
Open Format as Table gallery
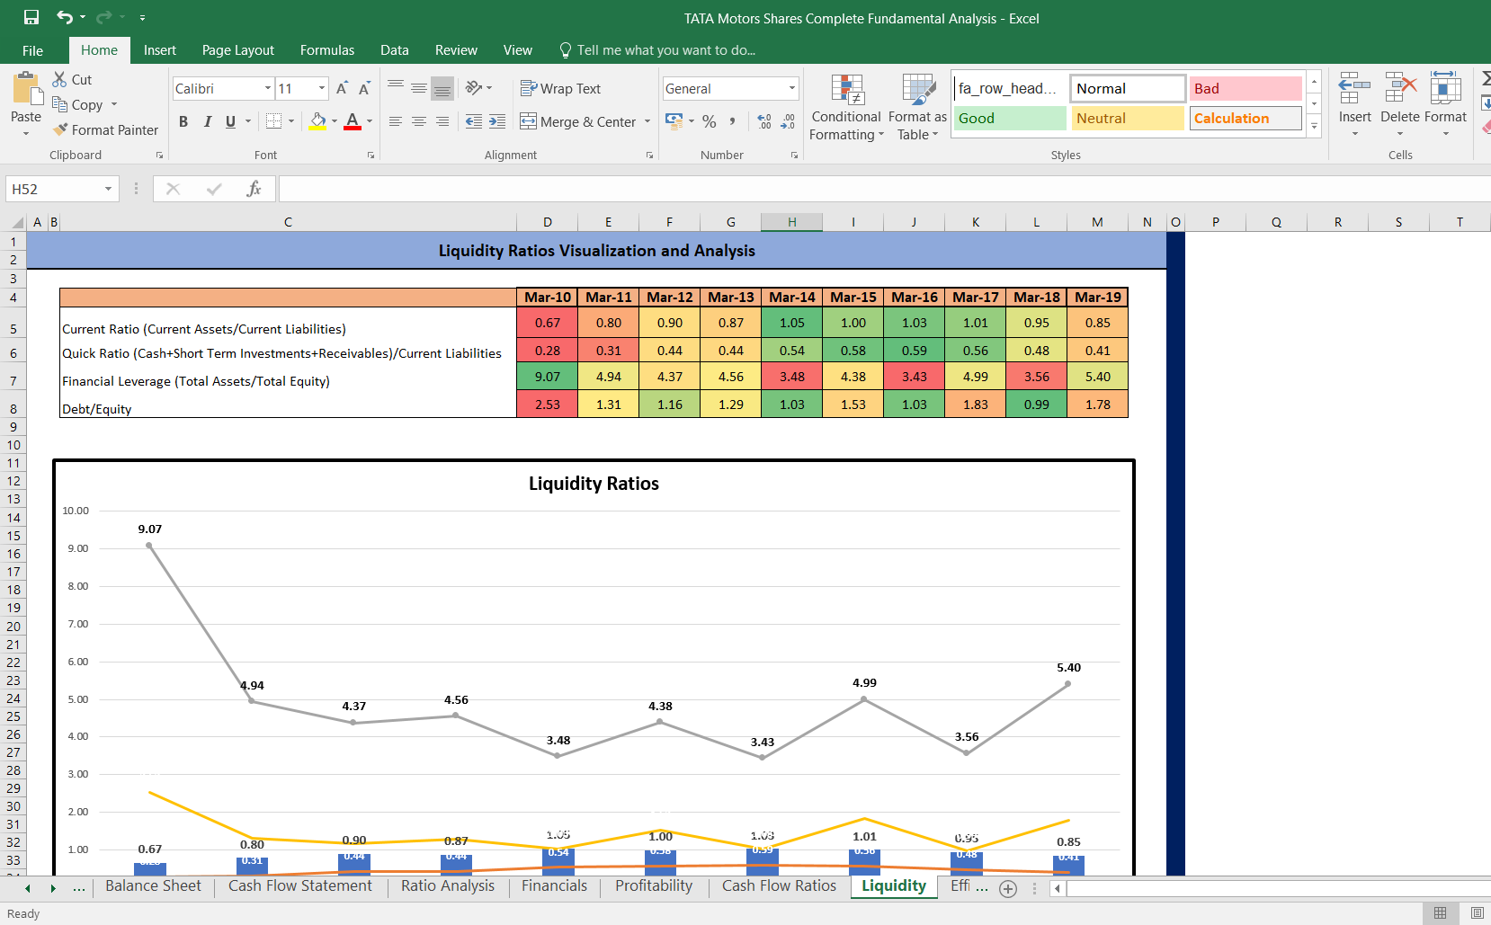pos(917,107)
